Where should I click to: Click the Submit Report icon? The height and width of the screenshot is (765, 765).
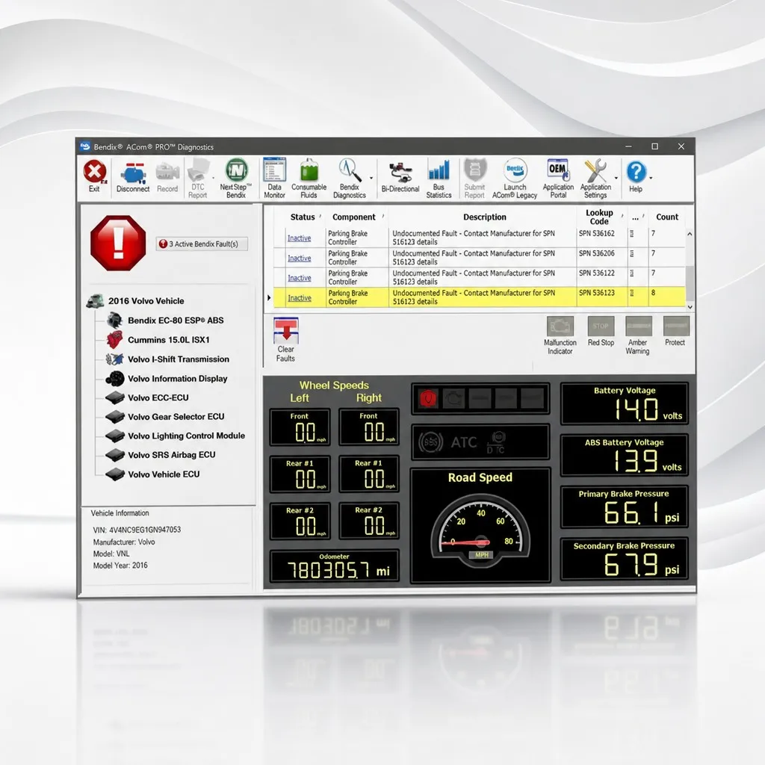(x=474, y=178)
